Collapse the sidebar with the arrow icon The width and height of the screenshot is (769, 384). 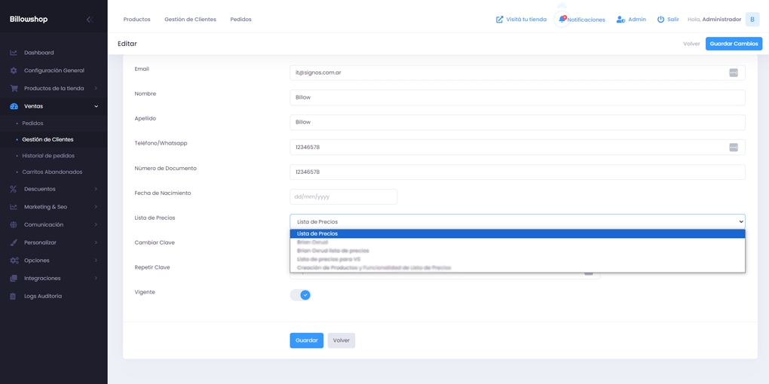click(x=89, y=20)
